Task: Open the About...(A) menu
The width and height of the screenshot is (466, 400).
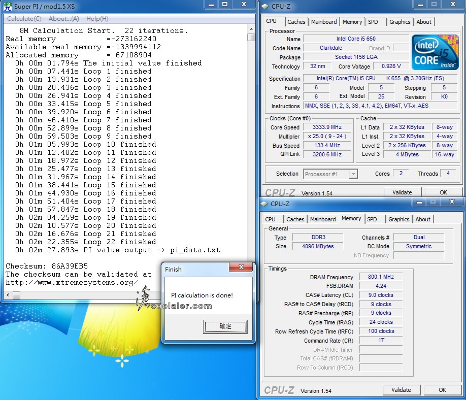Action: click(64, 19)
